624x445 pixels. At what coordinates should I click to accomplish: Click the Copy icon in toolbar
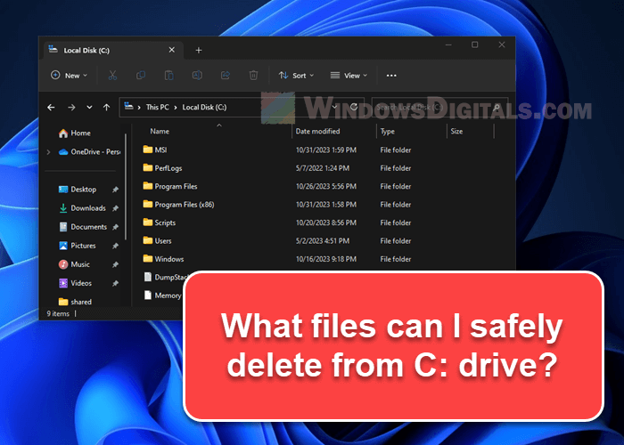click(x=141, y=75)
